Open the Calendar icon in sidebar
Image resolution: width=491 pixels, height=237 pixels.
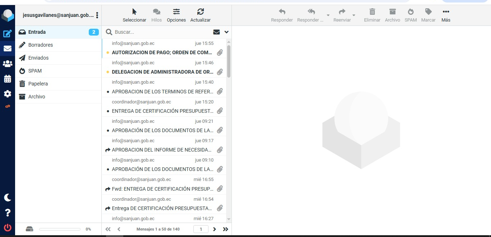pos(8,79)
